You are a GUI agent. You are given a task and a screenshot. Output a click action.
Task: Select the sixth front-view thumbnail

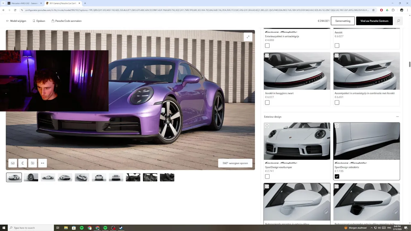(x=99, y=177)
